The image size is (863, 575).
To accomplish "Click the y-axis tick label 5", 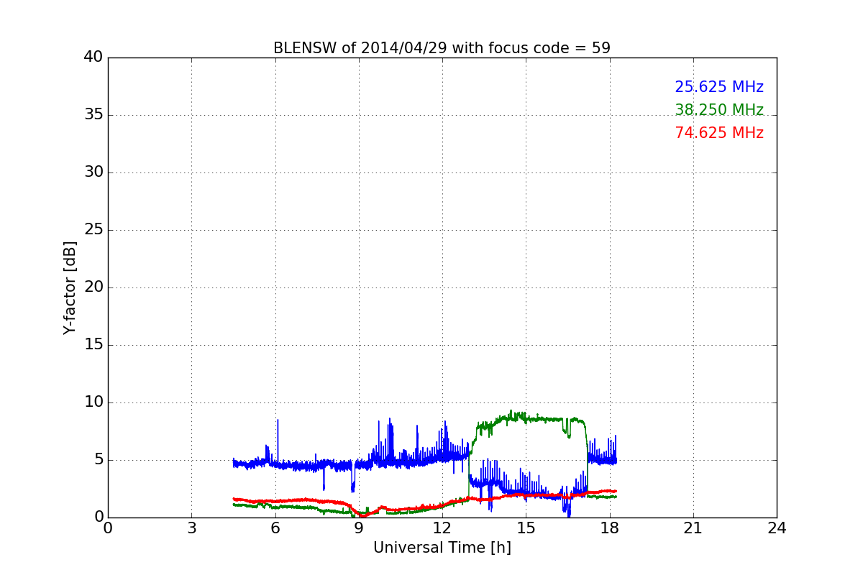I will (99, 460).
